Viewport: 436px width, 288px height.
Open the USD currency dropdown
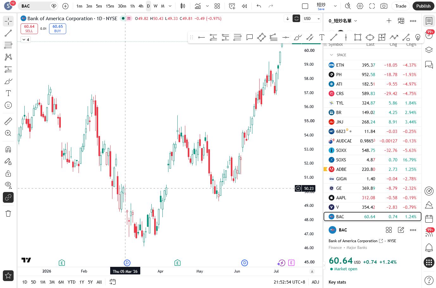(x=312, y=19)
